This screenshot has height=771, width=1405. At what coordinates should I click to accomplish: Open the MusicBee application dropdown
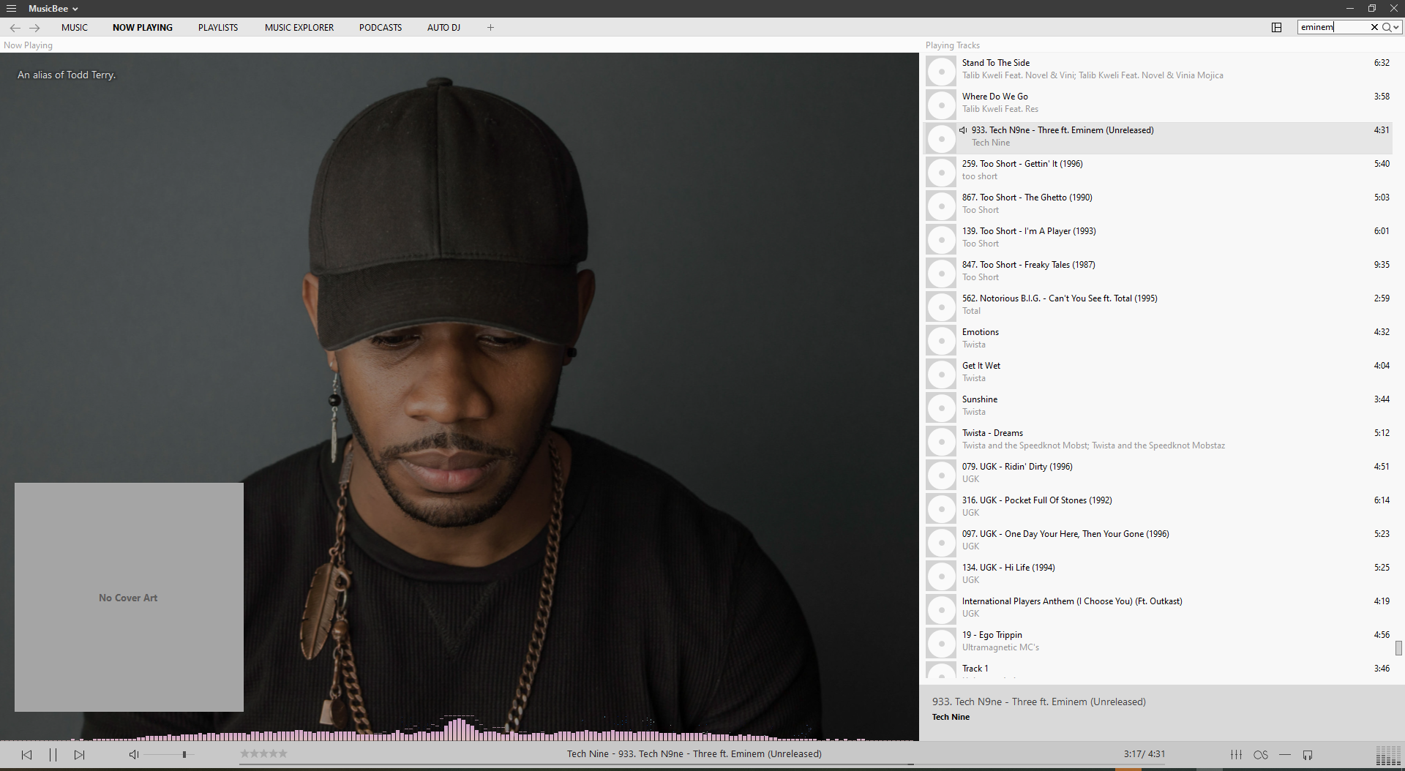tap(53, 9)
